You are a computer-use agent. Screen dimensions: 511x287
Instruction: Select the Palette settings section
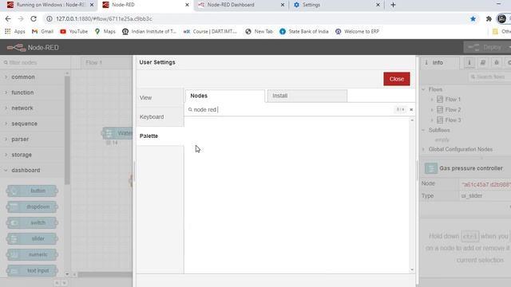(x=160, y=136)
